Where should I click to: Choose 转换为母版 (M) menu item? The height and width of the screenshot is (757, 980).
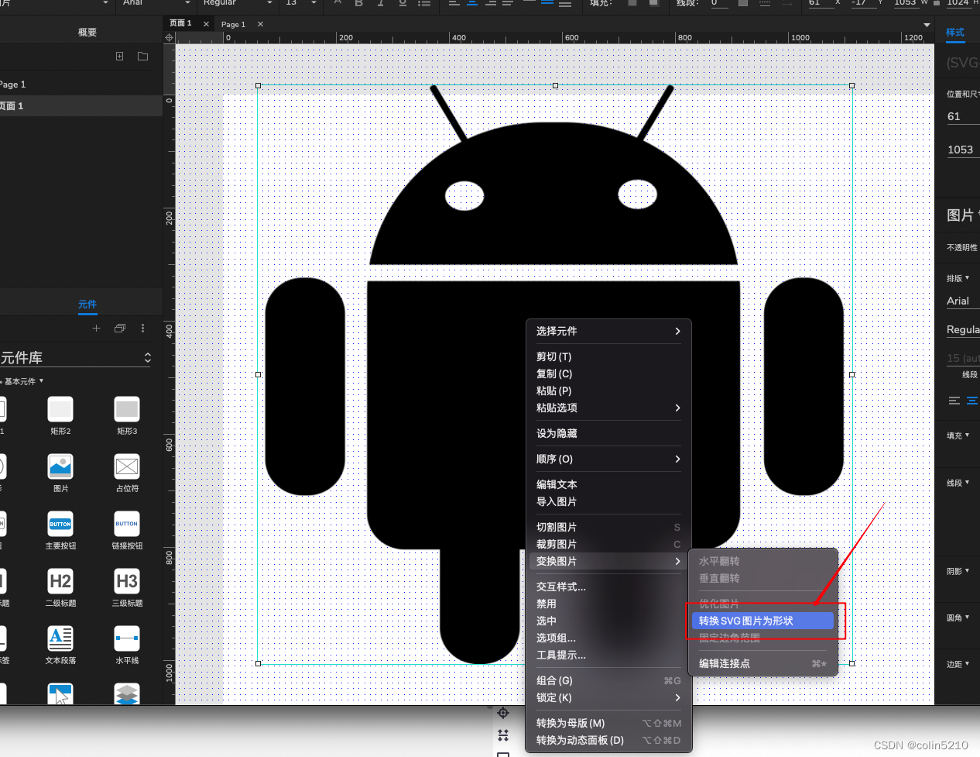click(608, 723)
